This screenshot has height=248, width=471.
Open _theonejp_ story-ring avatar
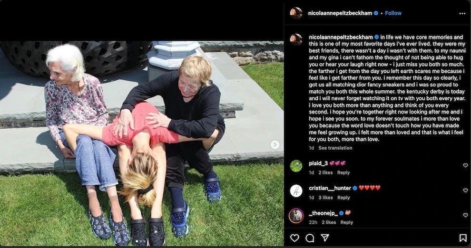[x=296, y=216]
